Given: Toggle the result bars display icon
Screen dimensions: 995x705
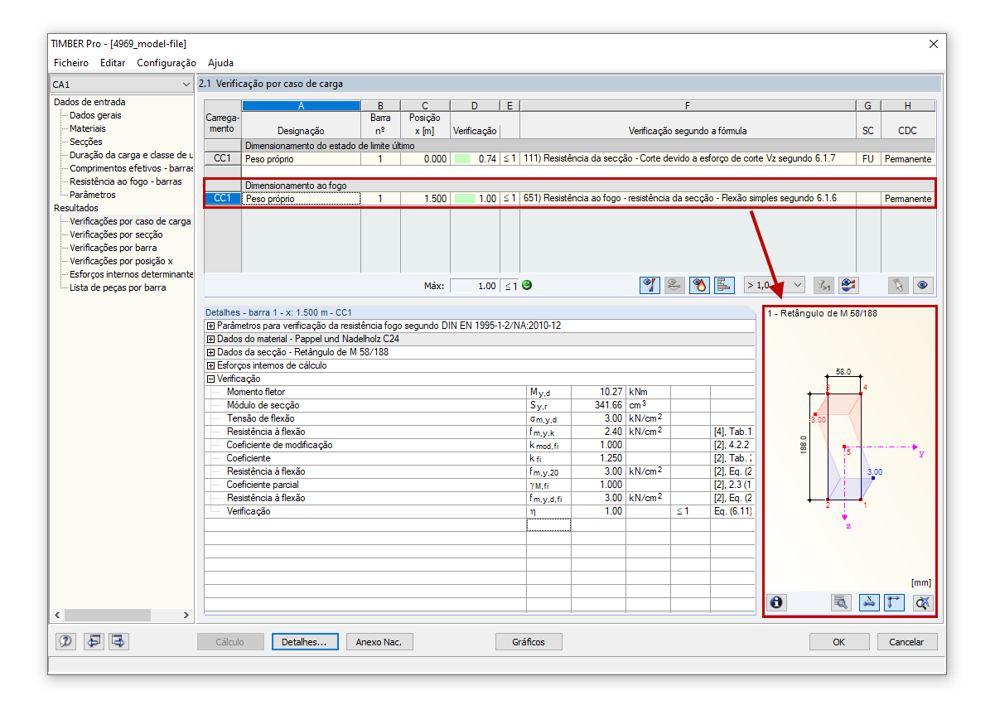Looking at the screenshot, I should (724, 285).
